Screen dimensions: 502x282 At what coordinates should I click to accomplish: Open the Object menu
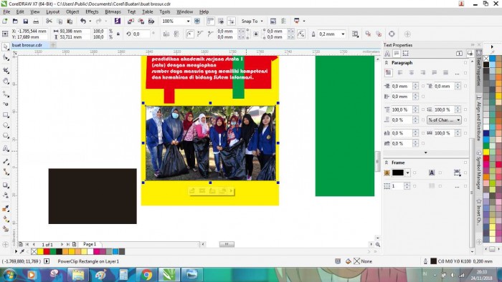point(72,11)
